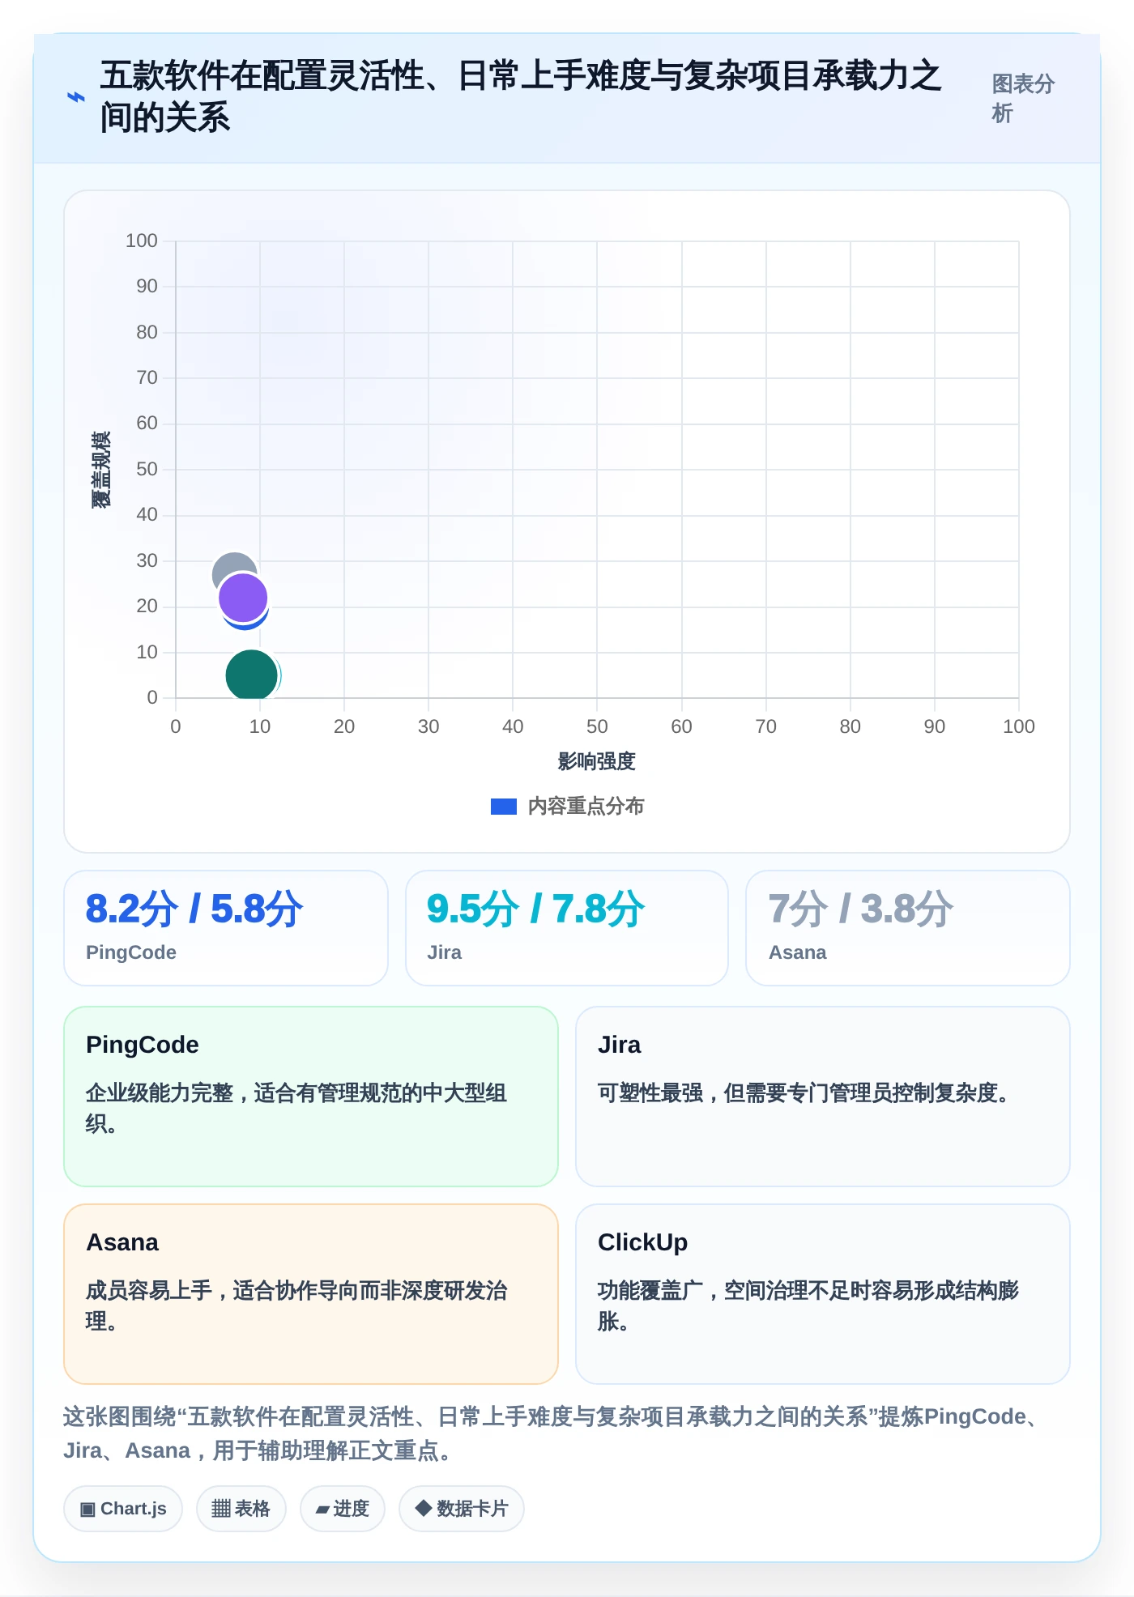Click the Jira 可塑性最强 description card
The image size is (1134, 1597).
(823, 1097)
